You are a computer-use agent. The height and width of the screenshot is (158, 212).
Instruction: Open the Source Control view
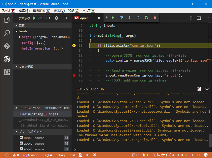[x=7, y=46]
